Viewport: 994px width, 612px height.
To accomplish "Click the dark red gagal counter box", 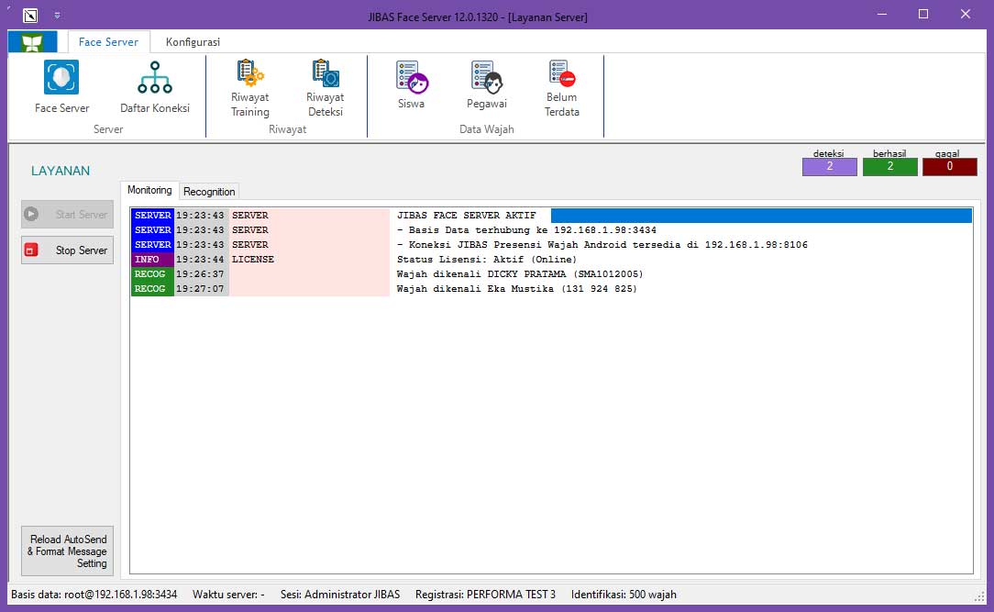I will click(950, 166).
